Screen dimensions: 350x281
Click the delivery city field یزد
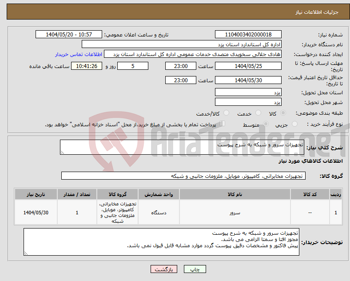point(248,102)
